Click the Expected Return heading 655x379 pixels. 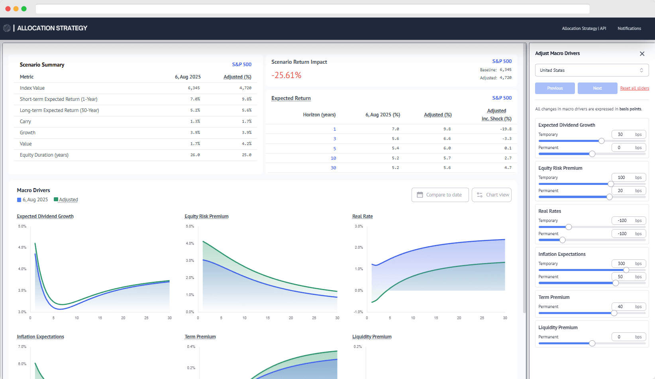tap(291, 98)
